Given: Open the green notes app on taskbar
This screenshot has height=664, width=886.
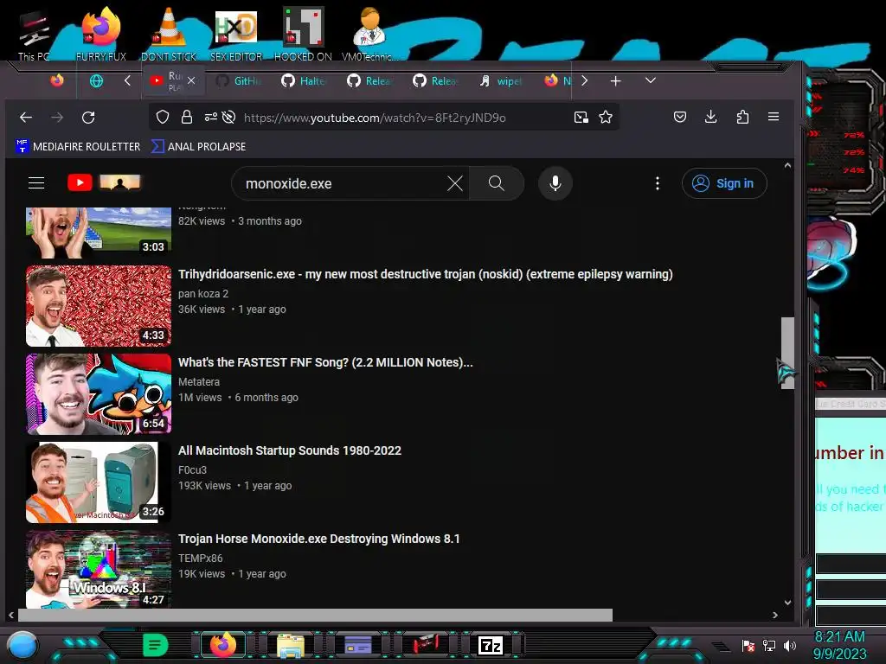Looking at the screenshot, I should [x=156, y=645].
